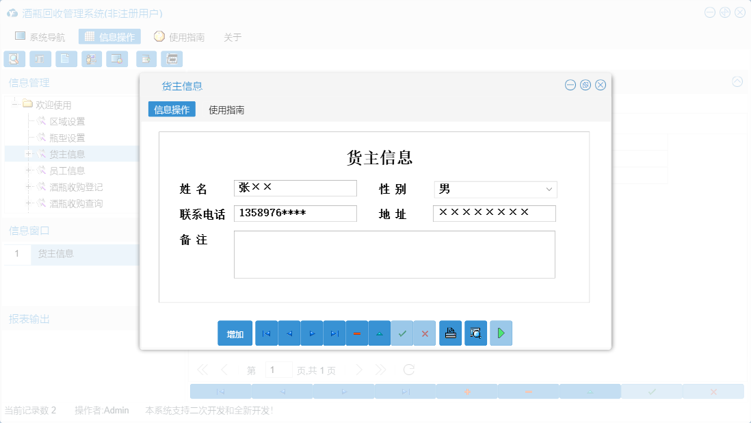751x423 pixels.
Task: Select the print report icon in the dialog
Action: tap(450, 333)
